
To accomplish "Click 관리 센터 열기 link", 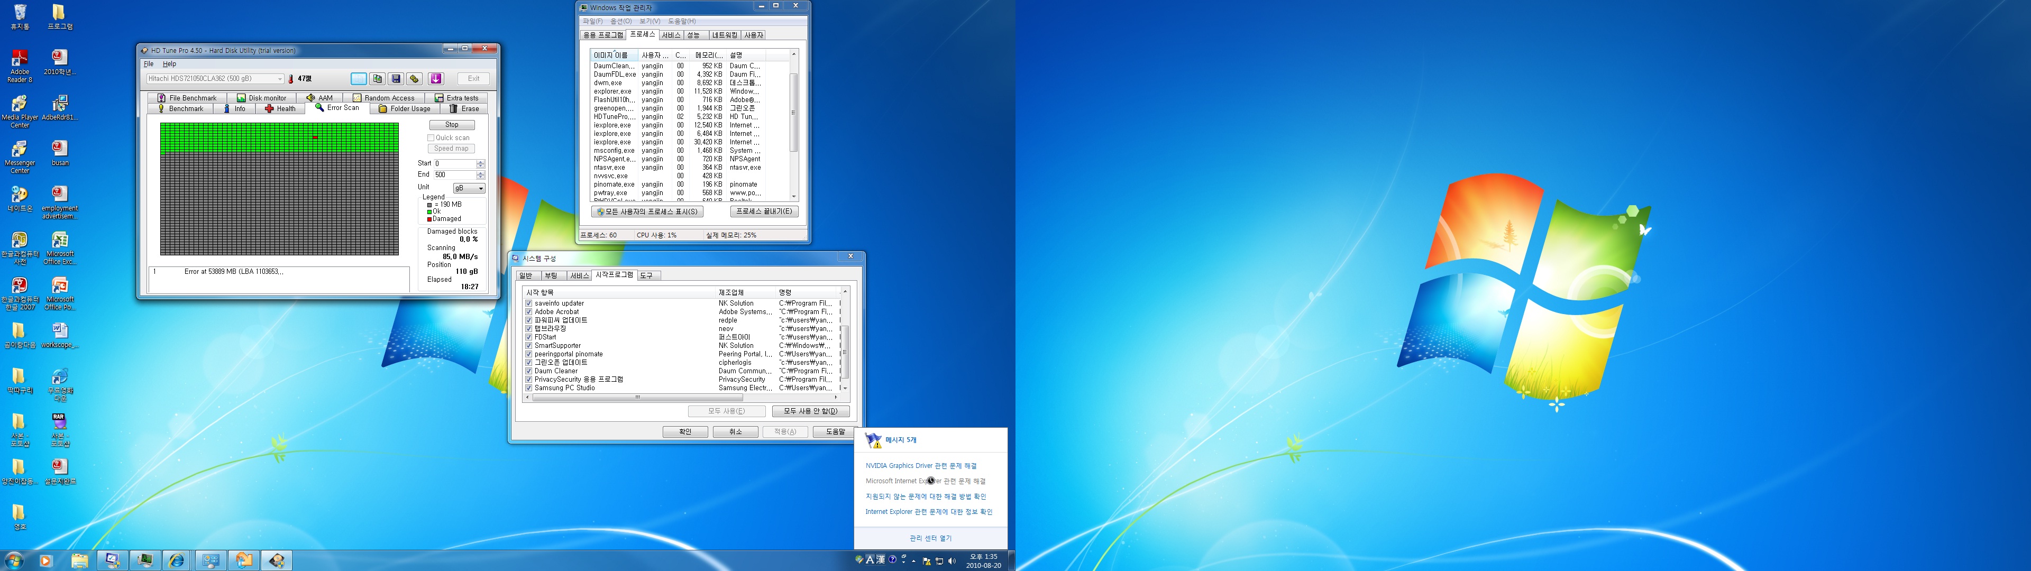I will click(x=930, y=538).
